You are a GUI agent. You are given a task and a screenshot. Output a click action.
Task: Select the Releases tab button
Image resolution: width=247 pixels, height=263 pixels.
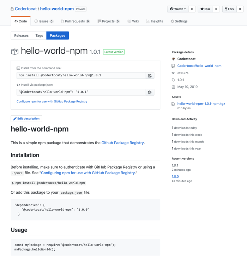click(x=22, y=36)
